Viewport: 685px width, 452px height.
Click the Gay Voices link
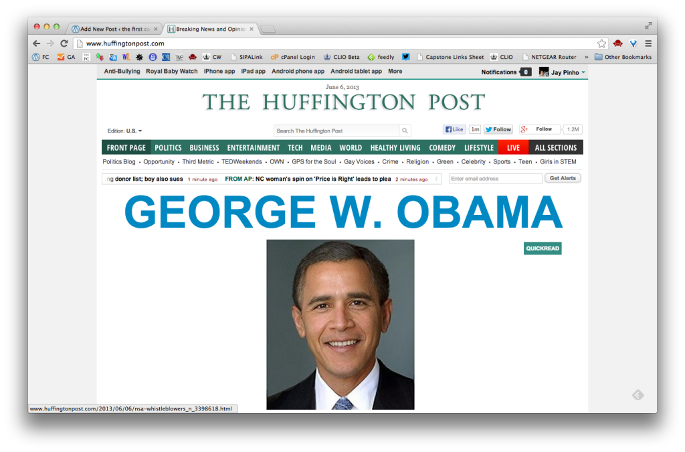coord(359,162)
